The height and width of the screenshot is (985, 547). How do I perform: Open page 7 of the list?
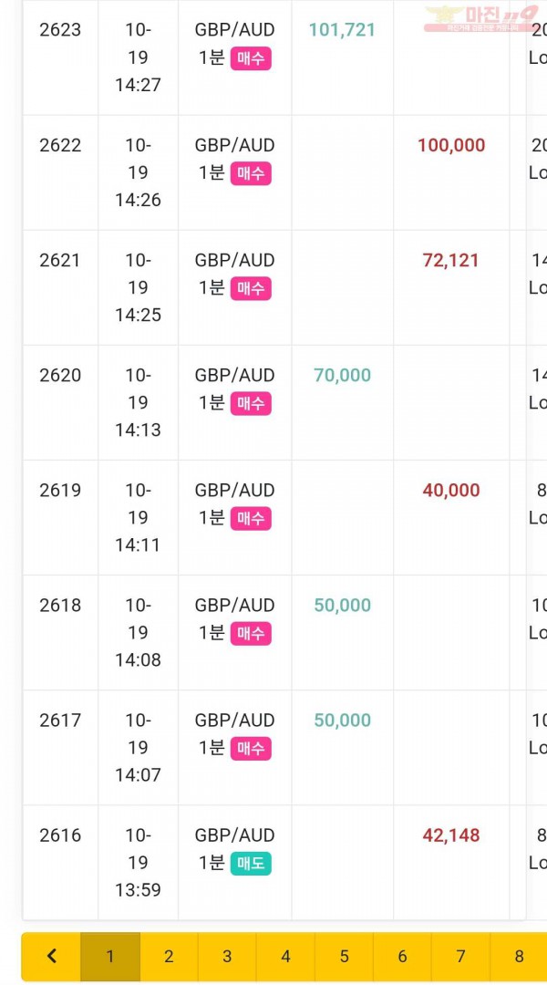(461, 956)
